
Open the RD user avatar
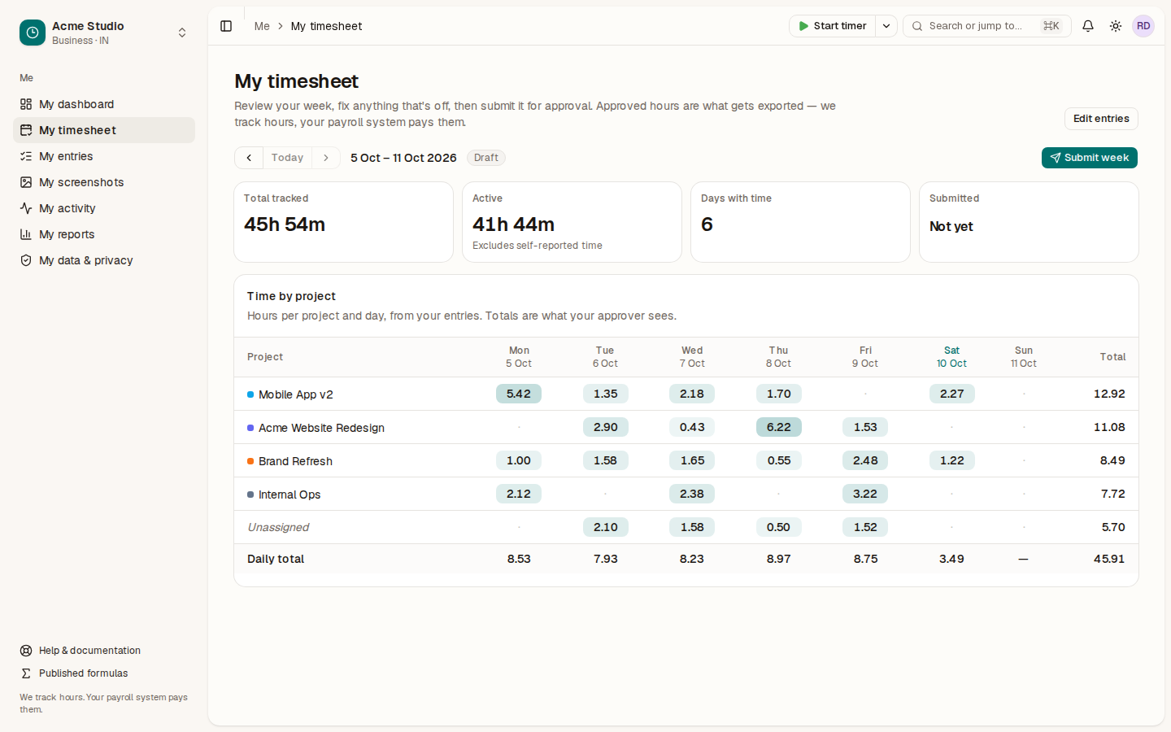click(x=1143, y=26)
